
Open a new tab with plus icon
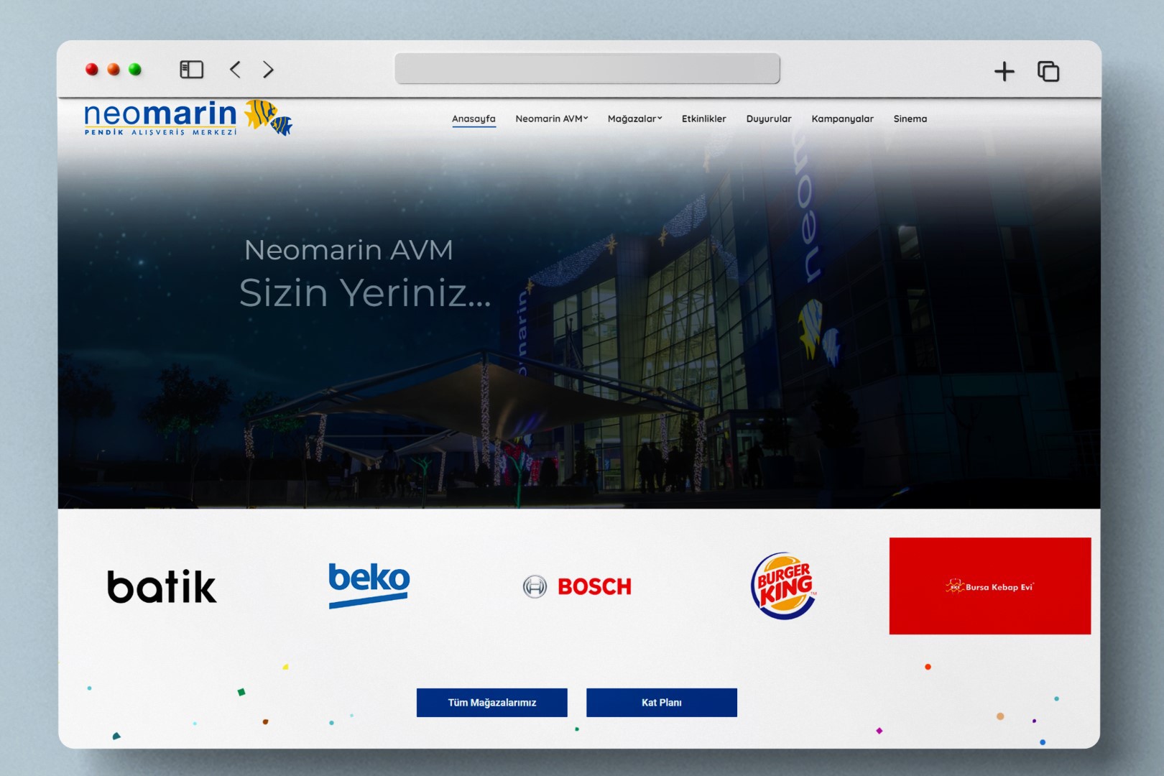[1004, 71]
